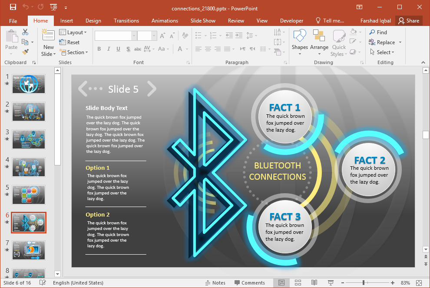Open the Animations ribbon tab
430x288 pixels.
165,20
